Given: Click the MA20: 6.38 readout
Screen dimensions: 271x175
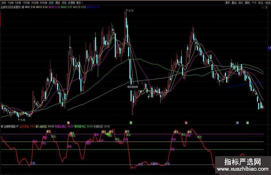Looking at the screenshot, I should click(54, 7).
